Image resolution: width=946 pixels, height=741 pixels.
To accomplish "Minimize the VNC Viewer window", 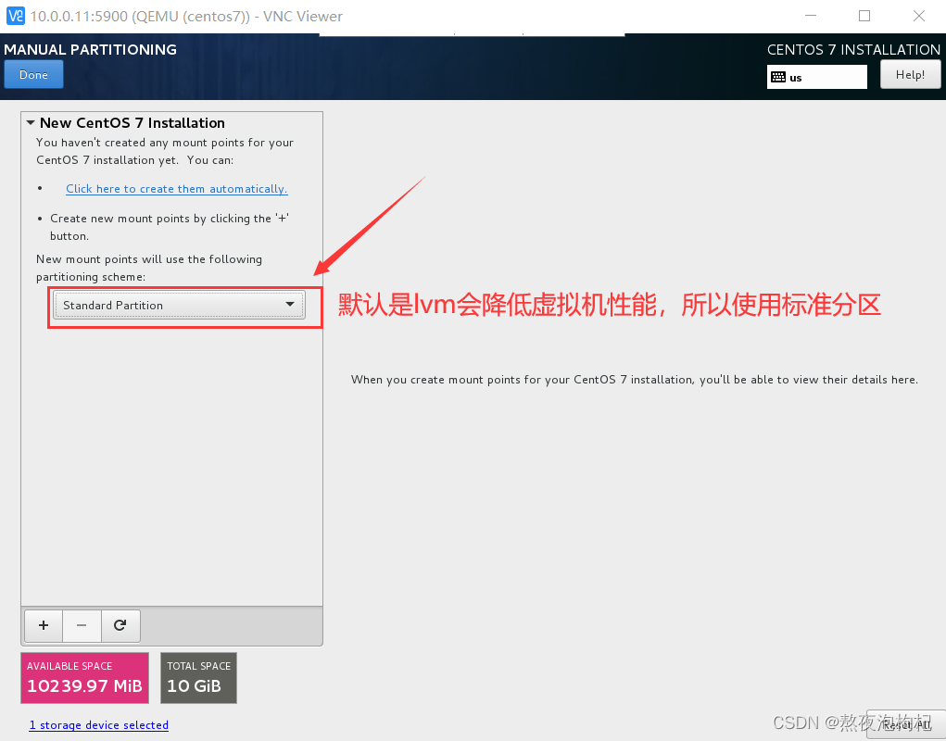I will pos(810,17).
